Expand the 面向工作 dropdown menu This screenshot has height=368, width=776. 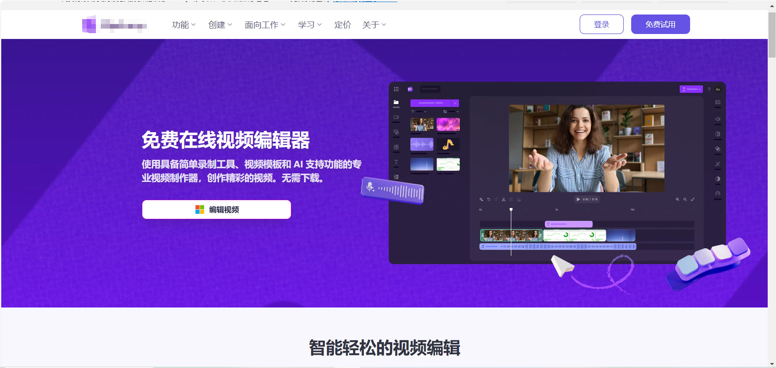265,25
